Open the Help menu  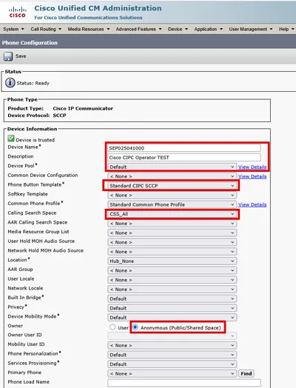pos(286,29)
